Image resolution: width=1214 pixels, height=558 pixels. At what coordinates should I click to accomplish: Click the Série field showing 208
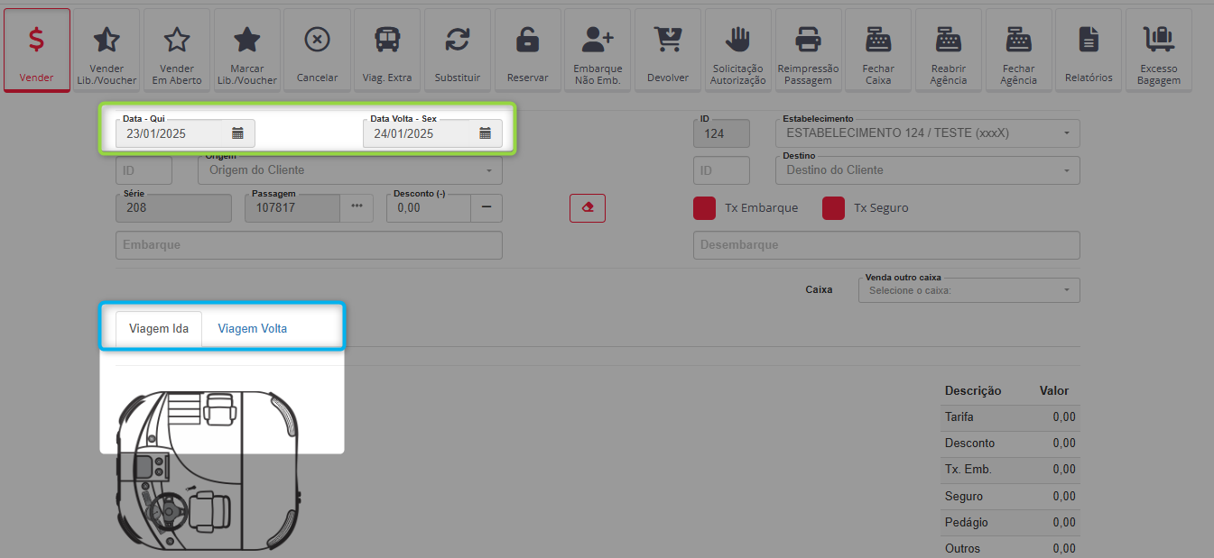pyautogui.click(x=174, y=207)
